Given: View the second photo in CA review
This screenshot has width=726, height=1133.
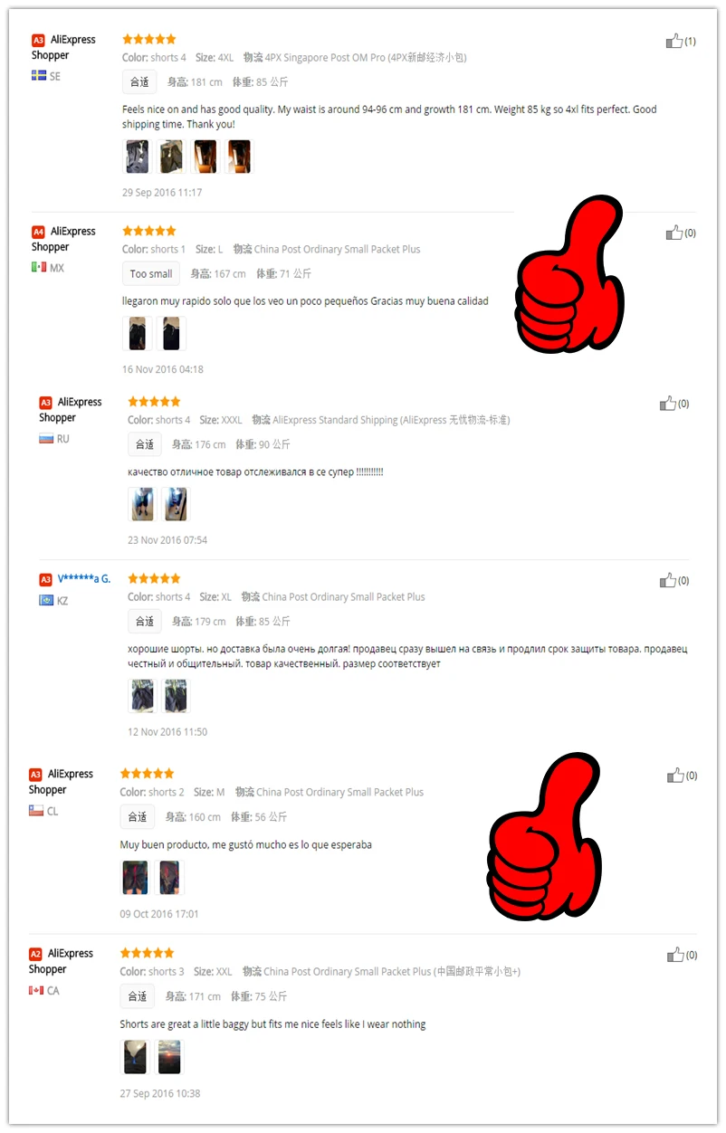Looking at the screenshot, I should 169,1057.
